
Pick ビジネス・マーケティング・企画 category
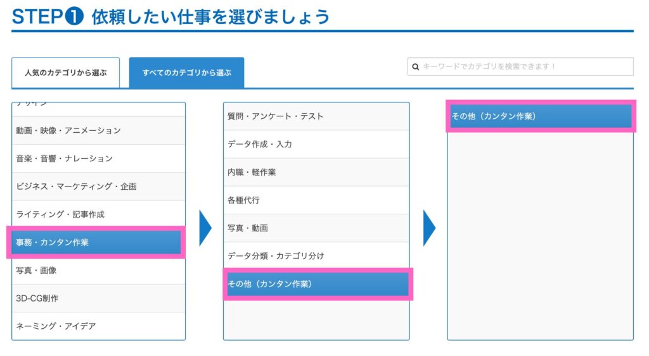pos(98,186)
